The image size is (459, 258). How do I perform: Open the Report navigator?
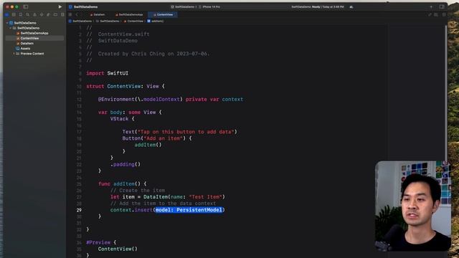click(62, 14)
